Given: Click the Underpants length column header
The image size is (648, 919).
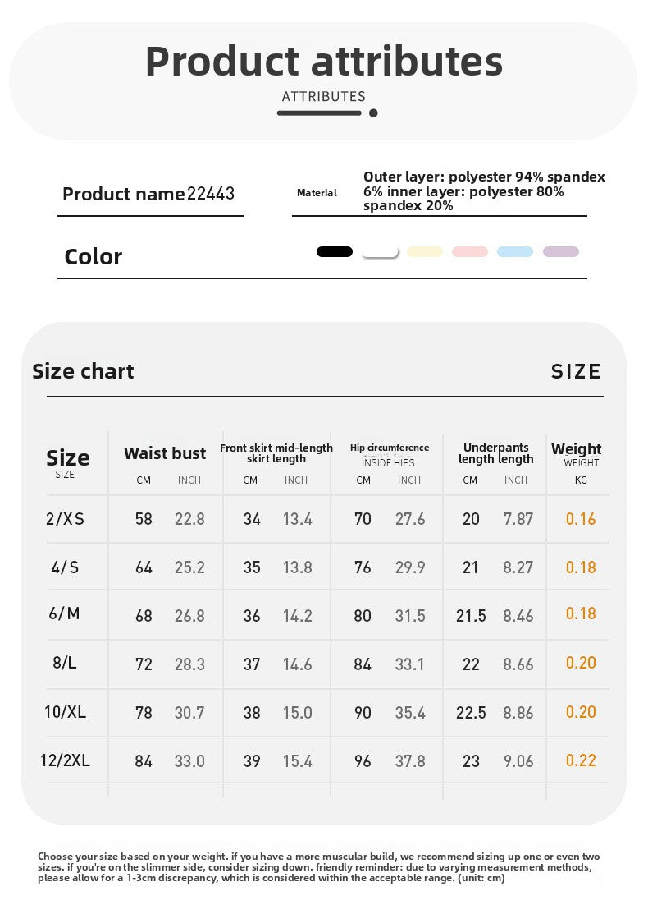Looking at the screenshot, I should click(495, 453).
